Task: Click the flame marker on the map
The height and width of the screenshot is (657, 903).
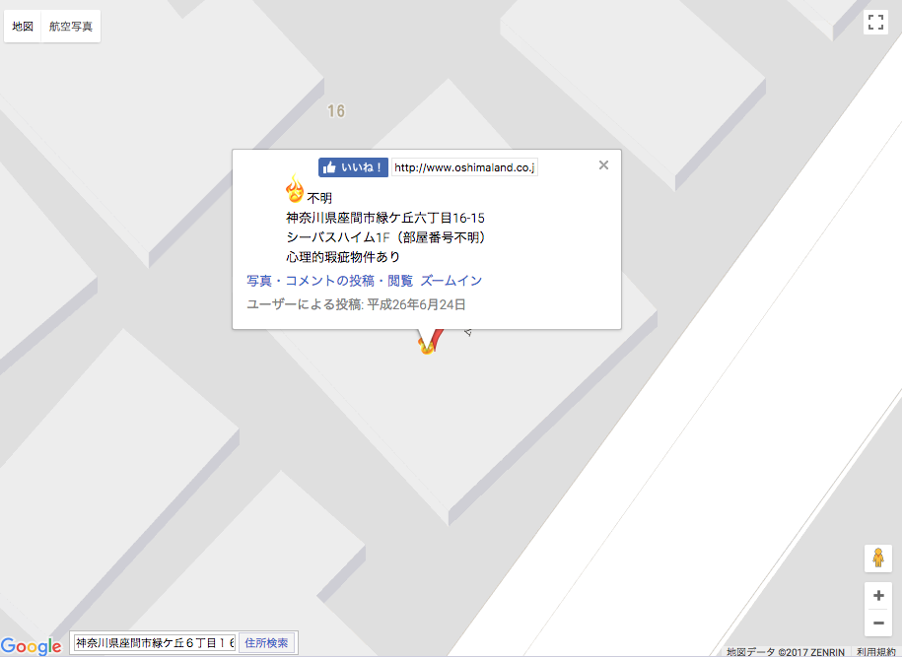Action: (427, 345)
